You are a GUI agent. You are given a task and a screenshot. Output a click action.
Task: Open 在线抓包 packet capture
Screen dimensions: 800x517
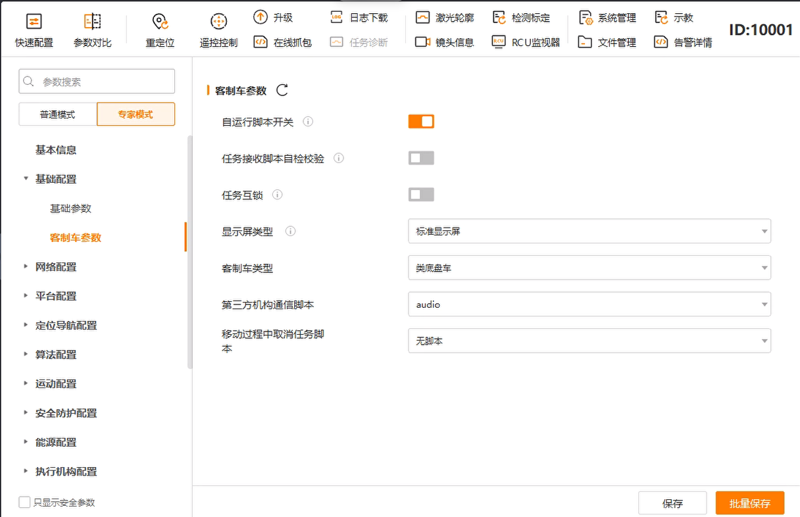(282, 42)
